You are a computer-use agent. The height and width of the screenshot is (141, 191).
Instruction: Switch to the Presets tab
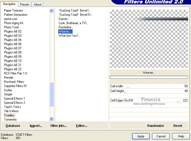tap(25, 4)
